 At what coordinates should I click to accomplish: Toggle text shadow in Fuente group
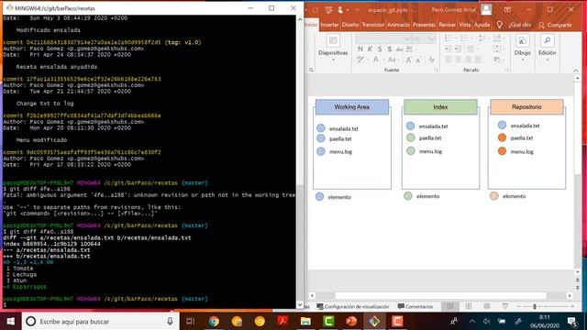pyautogui.click(x=389, y=49)
